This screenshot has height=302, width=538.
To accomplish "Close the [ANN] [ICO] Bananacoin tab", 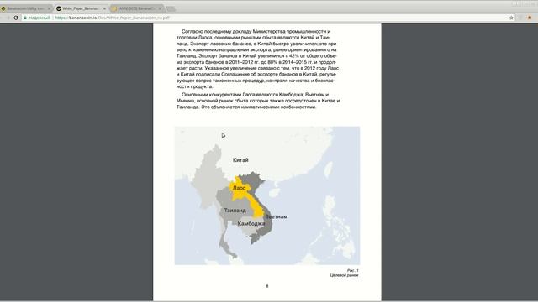I will [160, 8].
